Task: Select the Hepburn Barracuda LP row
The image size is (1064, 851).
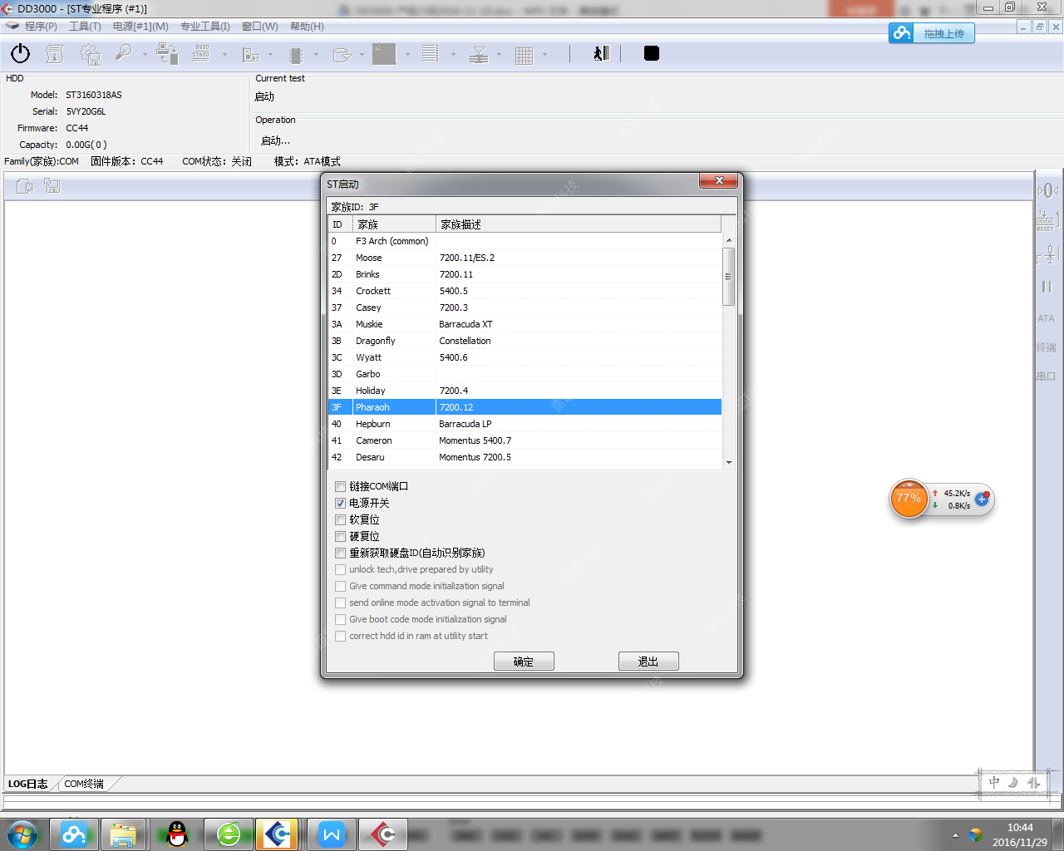Action: click(525, 424)
